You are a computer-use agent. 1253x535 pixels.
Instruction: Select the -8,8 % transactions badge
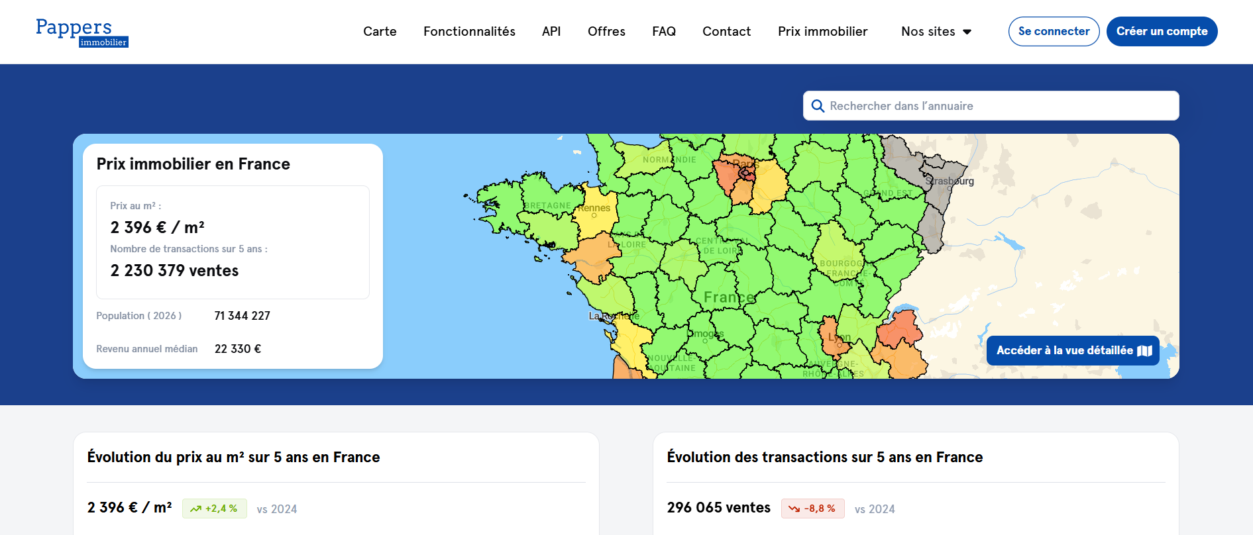click(813, 509)
